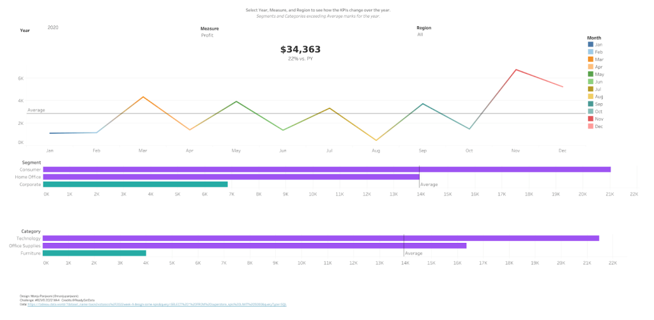This screenshot has width=654, height=320.
Task: Click the Consumer segment bar
Action: (x=326, y=170)
